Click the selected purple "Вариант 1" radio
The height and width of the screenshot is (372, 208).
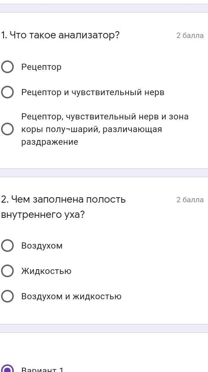[x=7, y=368]
